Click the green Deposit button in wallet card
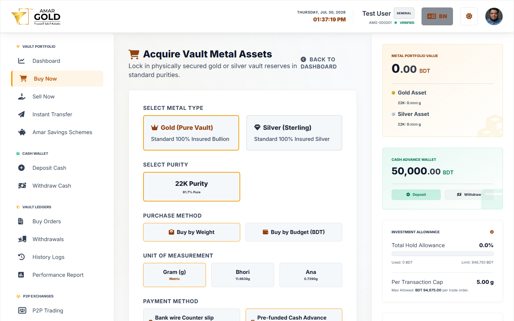This screenshot has height=321, width=514. pyautogui.click(x=416, y=195)
